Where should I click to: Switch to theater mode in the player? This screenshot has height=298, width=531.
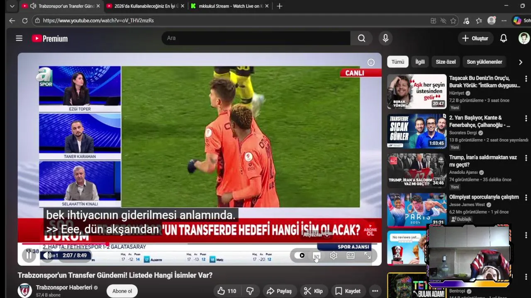click(x=351, y=256)
